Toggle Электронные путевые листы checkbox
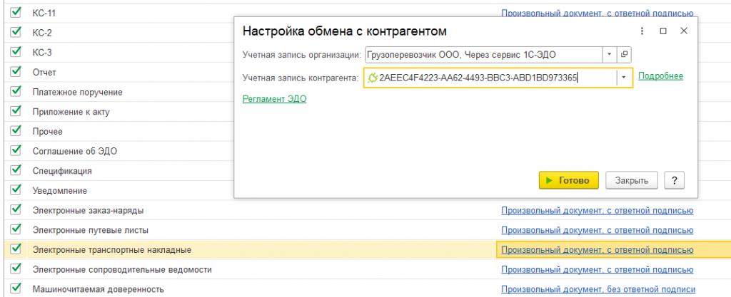The image size is (731, 297). tap(16, 229)
